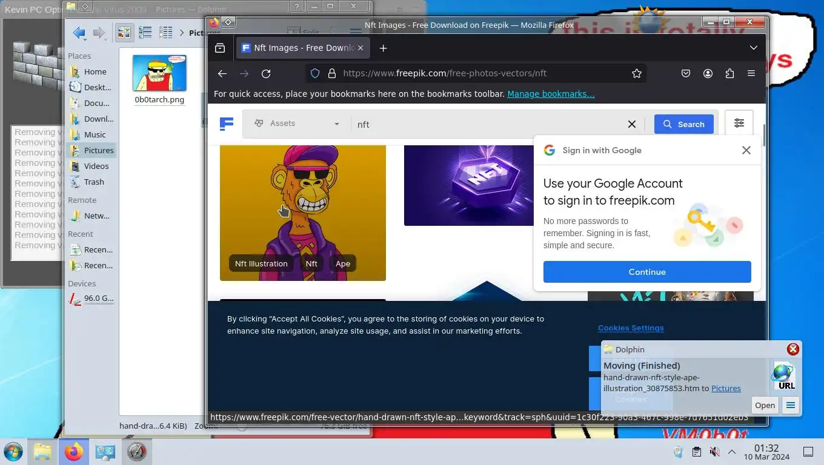Open the start menu launcher
Image resolution: width=824 pixels, height=465 pixels.
point(13,452)
